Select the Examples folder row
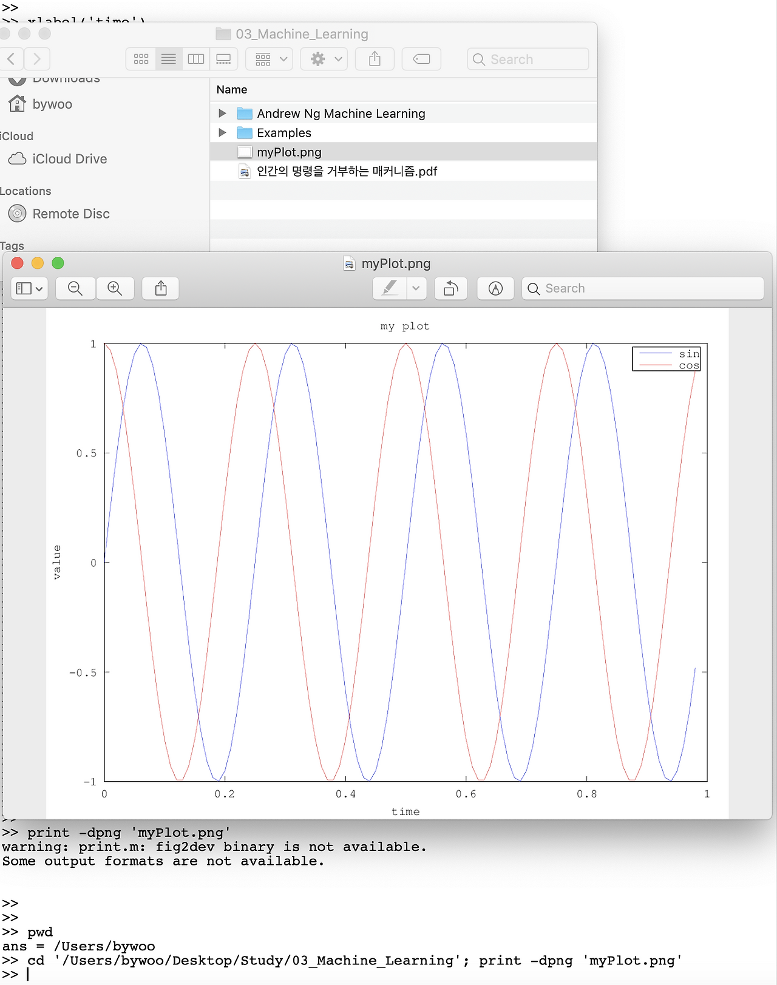The image size is (777, 985). [x=404, y=133]
